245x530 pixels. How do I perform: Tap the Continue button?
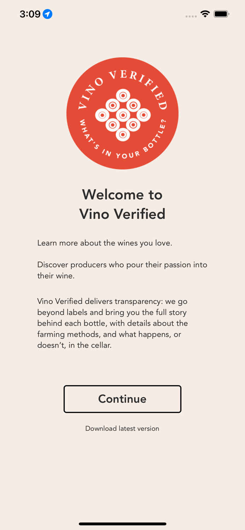point(122,399)
